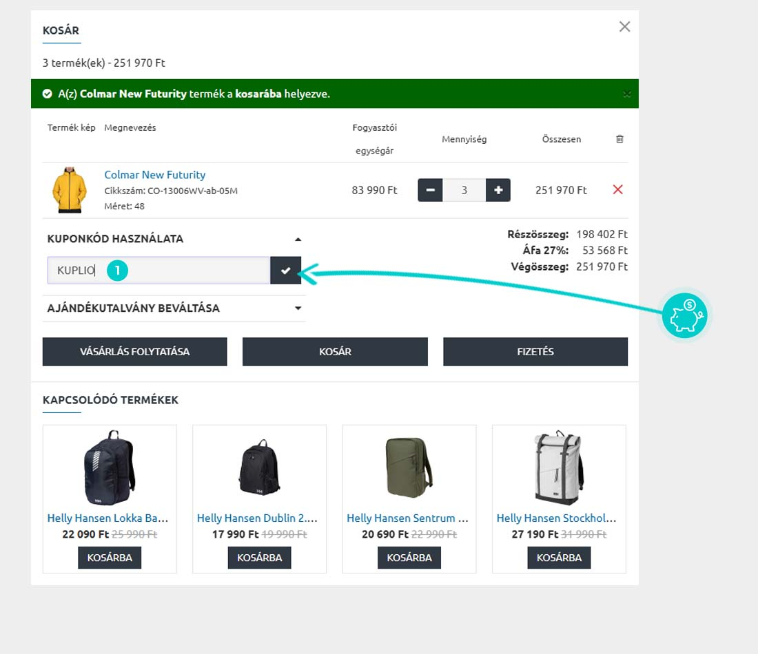The width and height of the screenshot is (758, 654).
Task: Go to cart via Kosár button
Action: point(335,352)
